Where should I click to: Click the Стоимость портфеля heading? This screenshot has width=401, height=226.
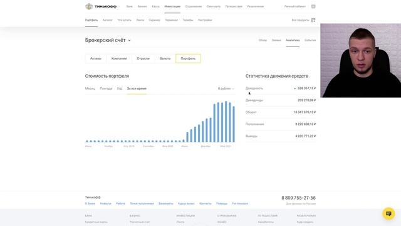[107, 76]
